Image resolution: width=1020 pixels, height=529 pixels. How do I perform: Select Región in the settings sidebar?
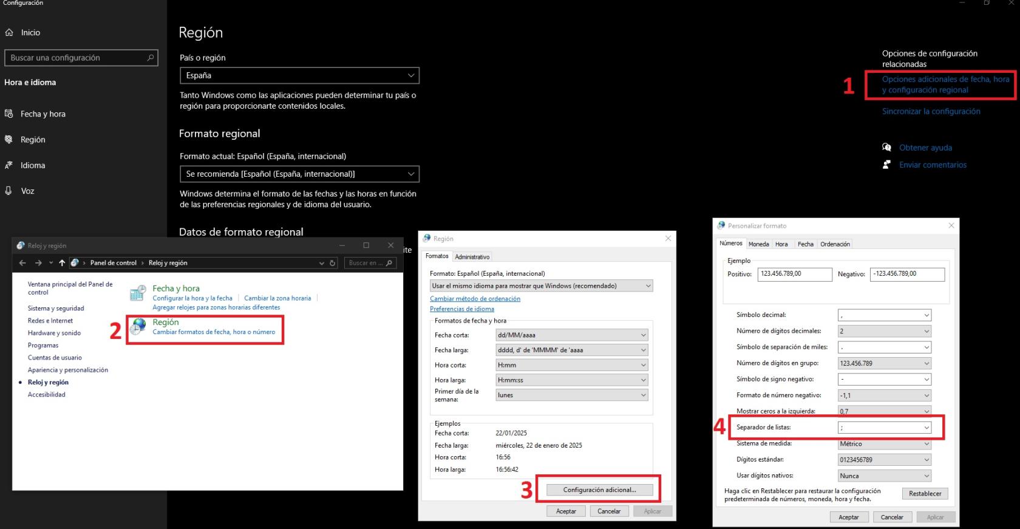click(25, 140)
